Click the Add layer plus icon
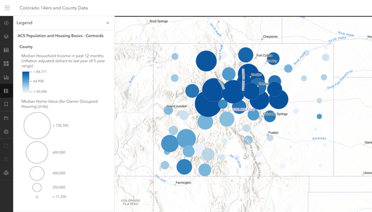The image size is (372, 212). click(7, 23)
